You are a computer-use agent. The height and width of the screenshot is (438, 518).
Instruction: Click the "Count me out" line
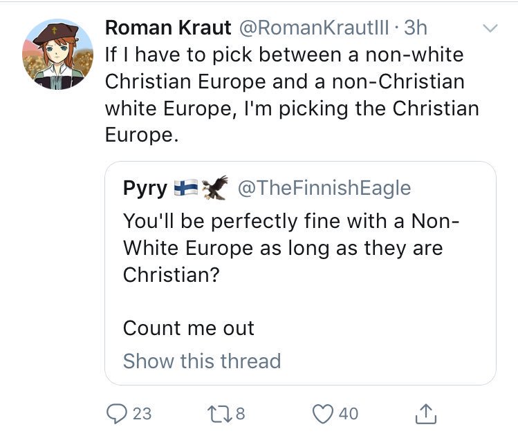[188, 327]
